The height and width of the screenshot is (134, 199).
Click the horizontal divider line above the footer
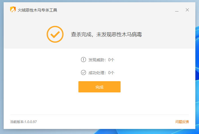99,115
